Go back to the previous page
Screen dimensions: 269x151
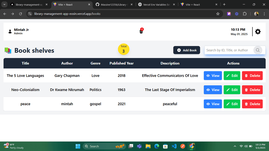pyautogui.click(x=5, y=14)
